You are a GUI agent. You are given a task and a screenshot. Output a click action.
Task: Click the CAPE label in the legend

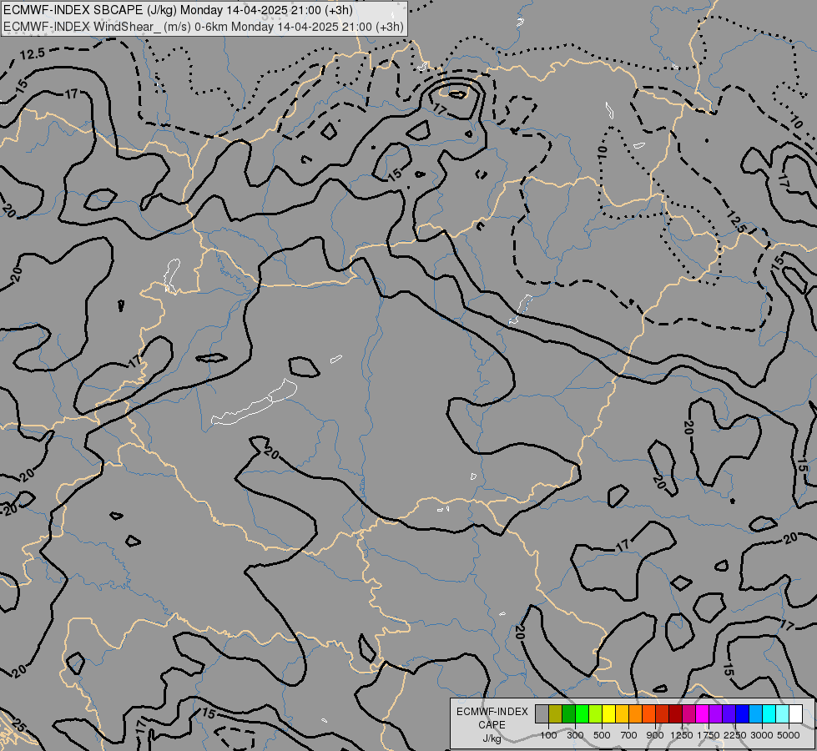492,725
